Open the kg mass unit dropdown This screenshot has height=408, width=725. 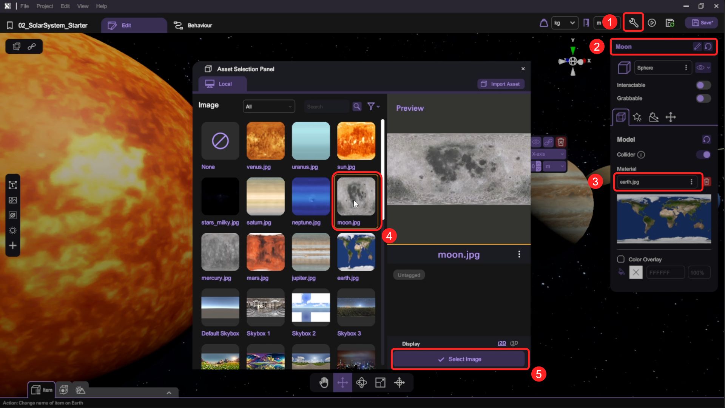(x=564, y=23)
